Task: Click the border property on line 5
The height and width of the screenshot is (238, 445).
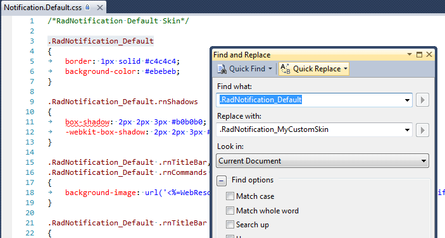Action: pos(78,61)
